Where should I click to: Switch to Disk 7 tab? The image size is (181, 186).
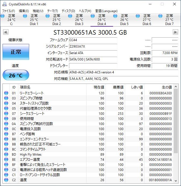pyautogui.click(x=169, y=20)
